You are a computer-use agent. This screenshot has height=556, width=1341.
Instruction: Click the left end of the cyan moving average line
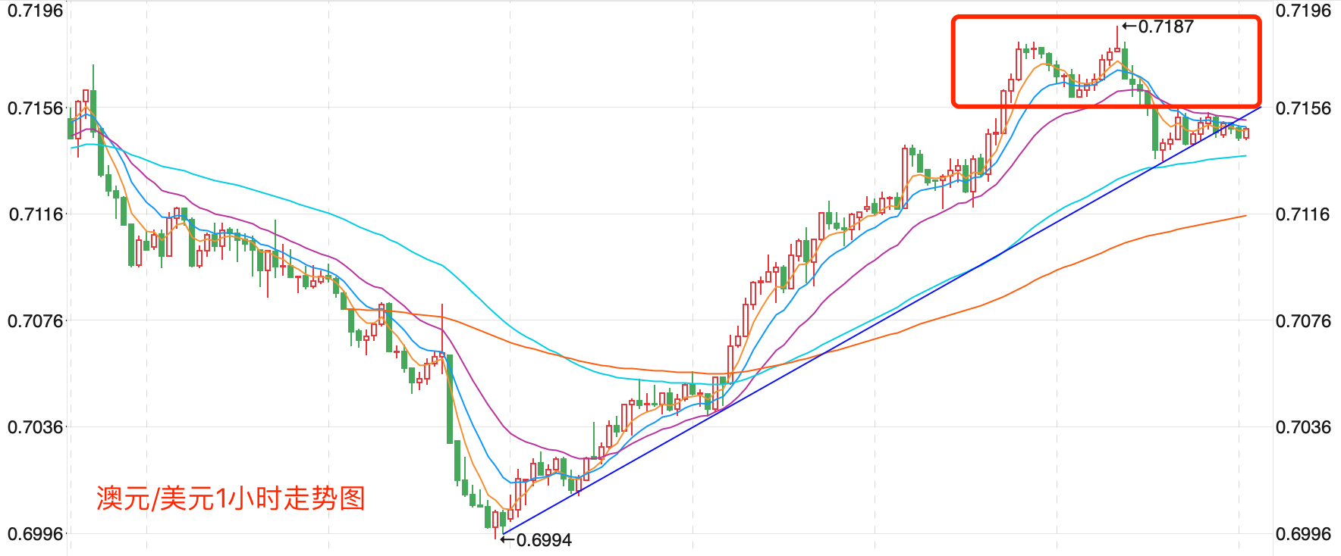pos(73,147)
